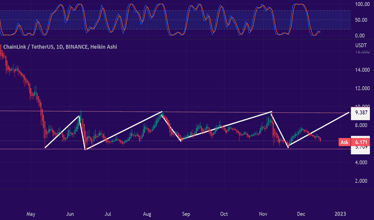Viewport: 374px width, 220px height.
Task: Click the Dec label on time axis
Action: pos(301,214)
